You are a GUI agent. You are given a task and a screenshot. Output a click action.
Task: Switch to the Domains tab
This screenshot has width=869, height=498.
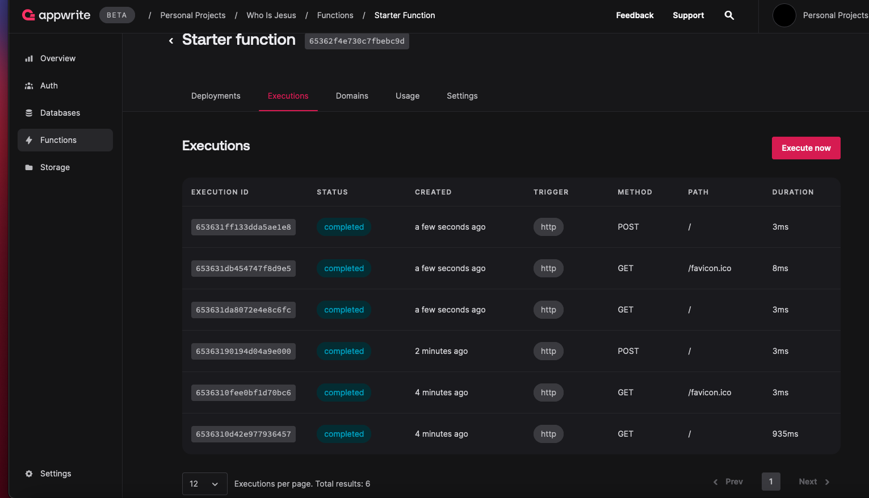click(352, 96)
